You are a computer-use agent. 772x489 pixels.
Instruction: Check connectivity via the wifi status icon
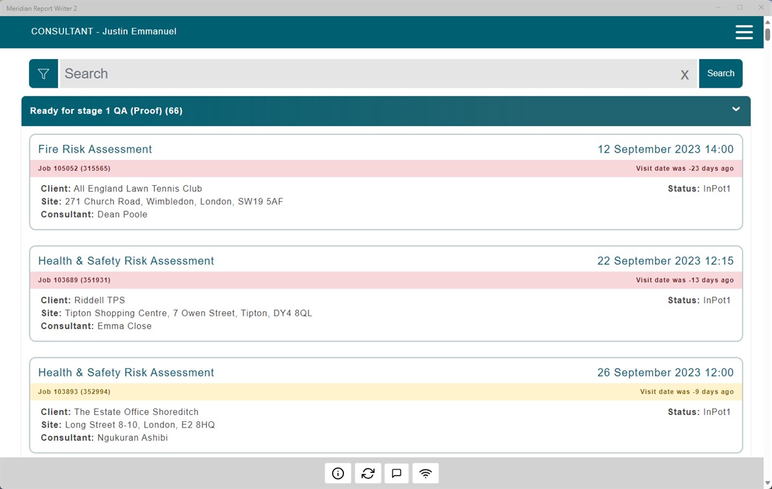pos(426,473)
